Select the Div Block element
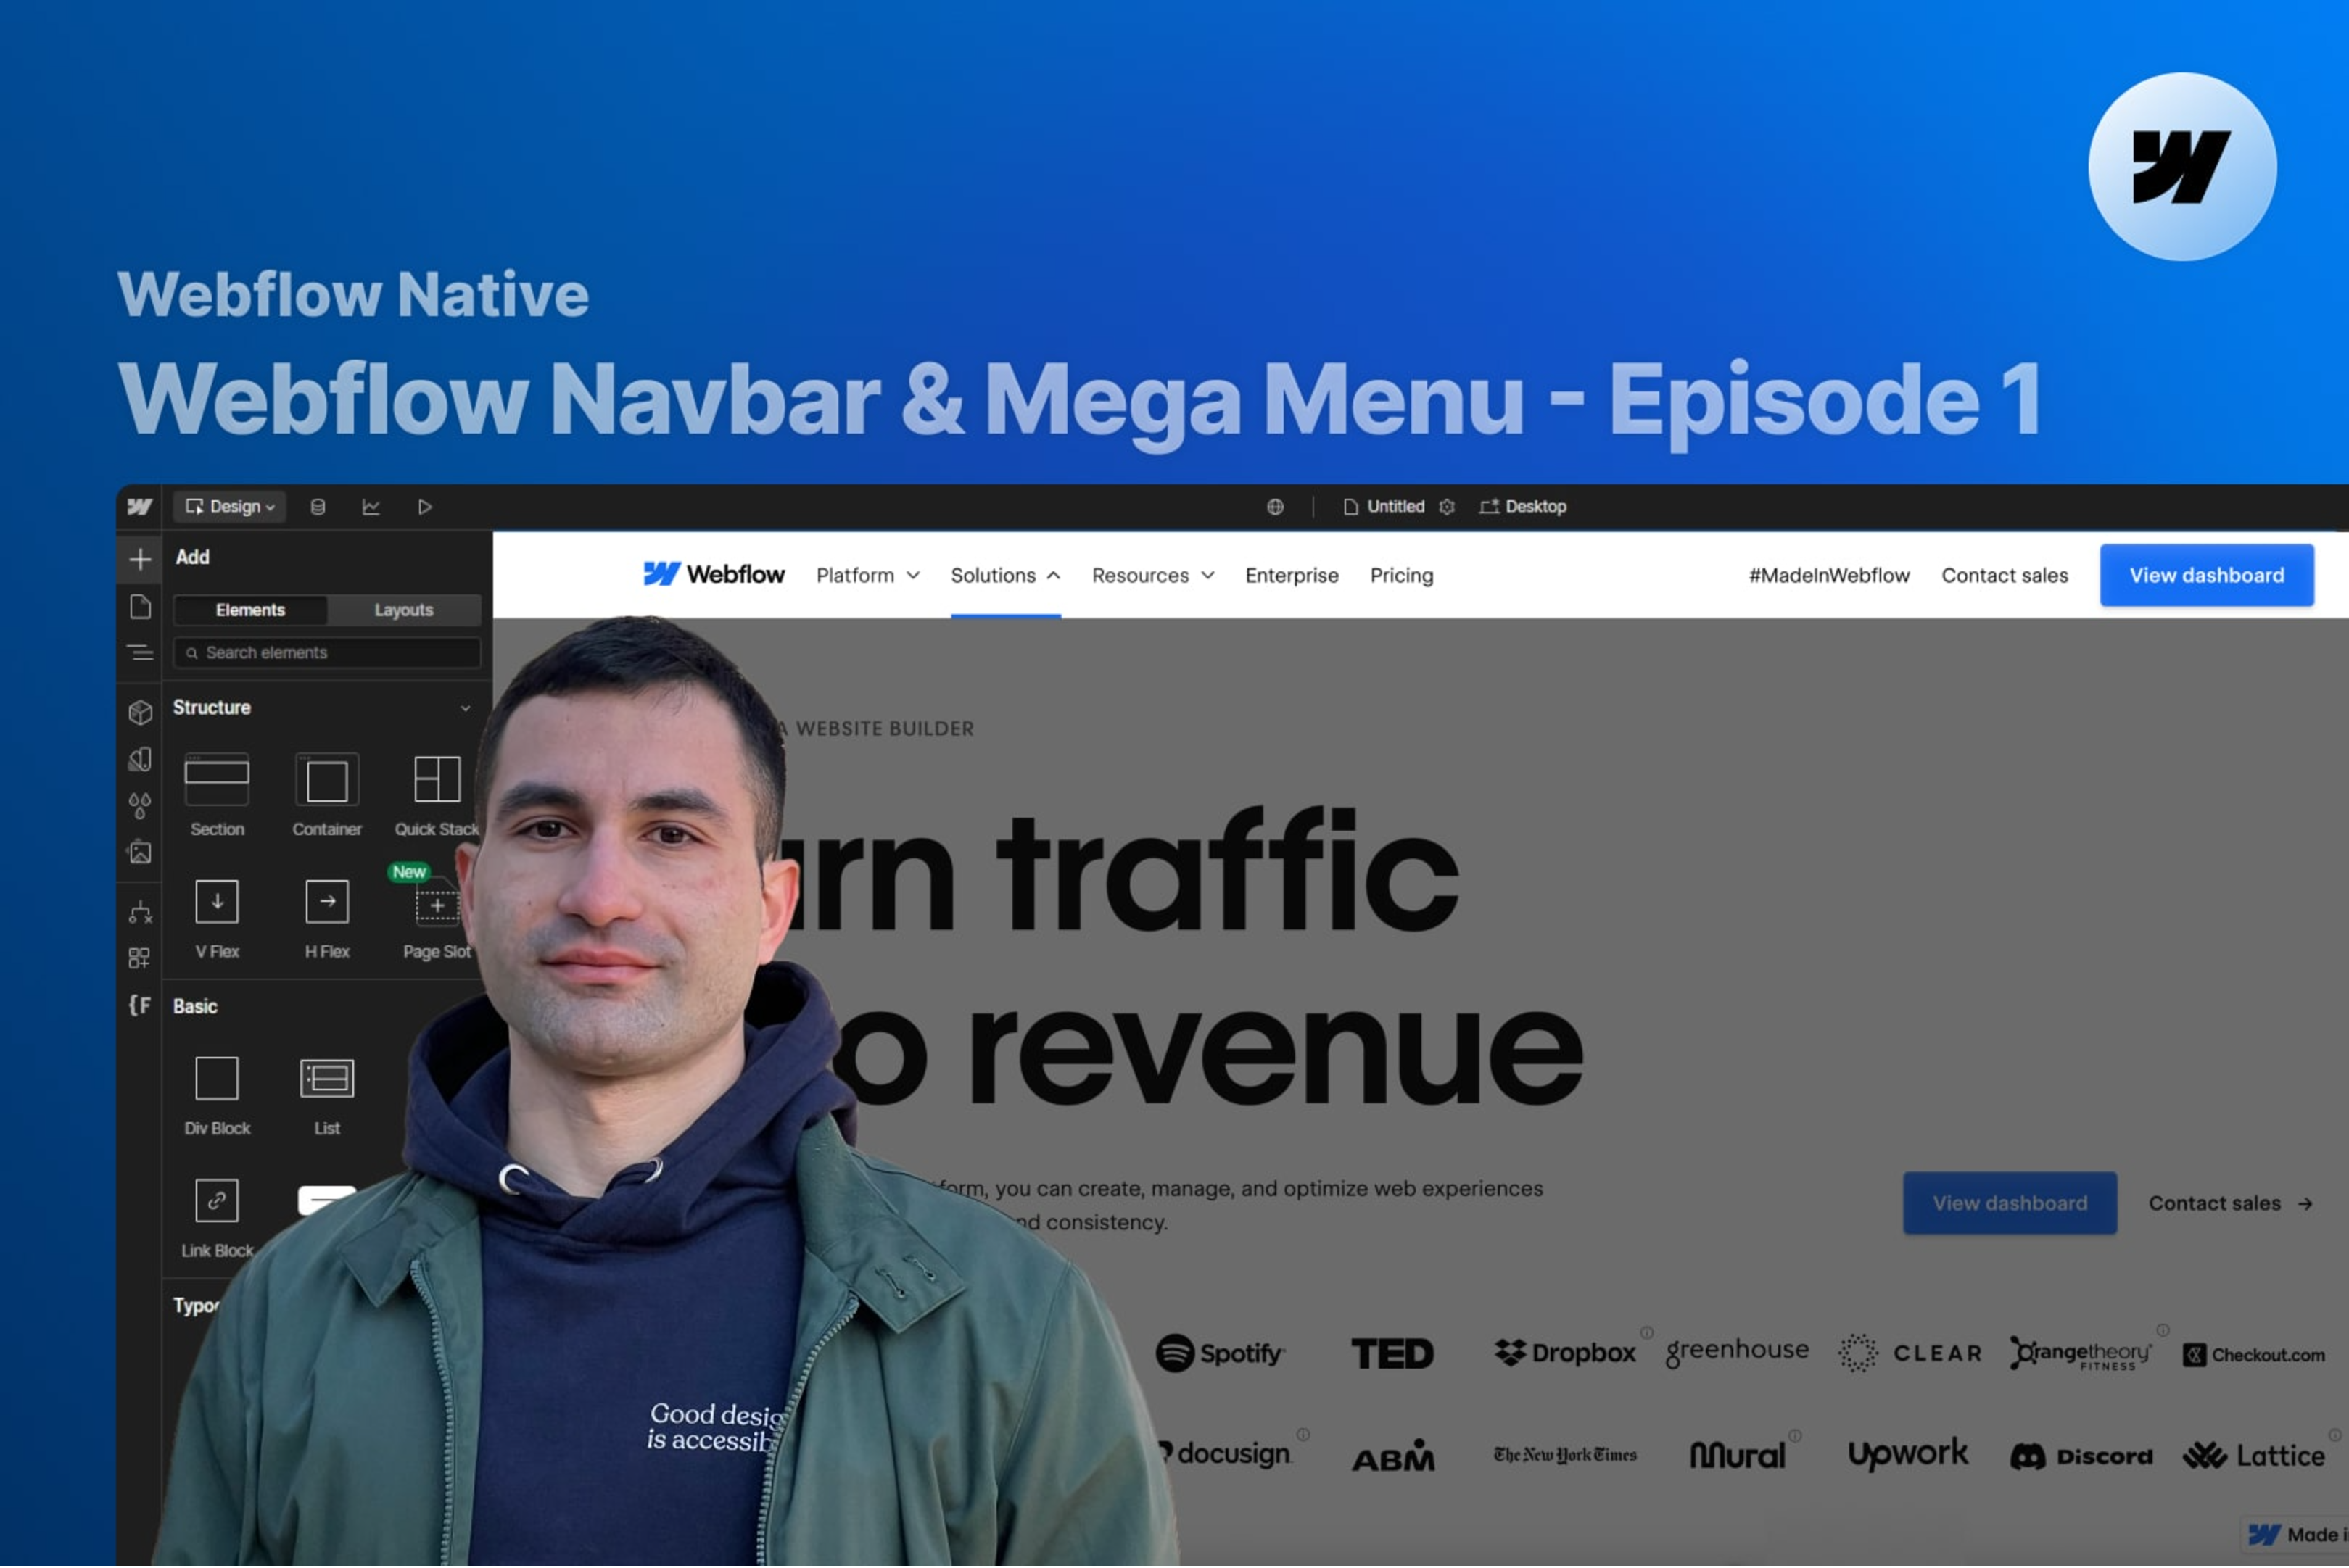2349x1568 pixels. tap(217, 1095)
